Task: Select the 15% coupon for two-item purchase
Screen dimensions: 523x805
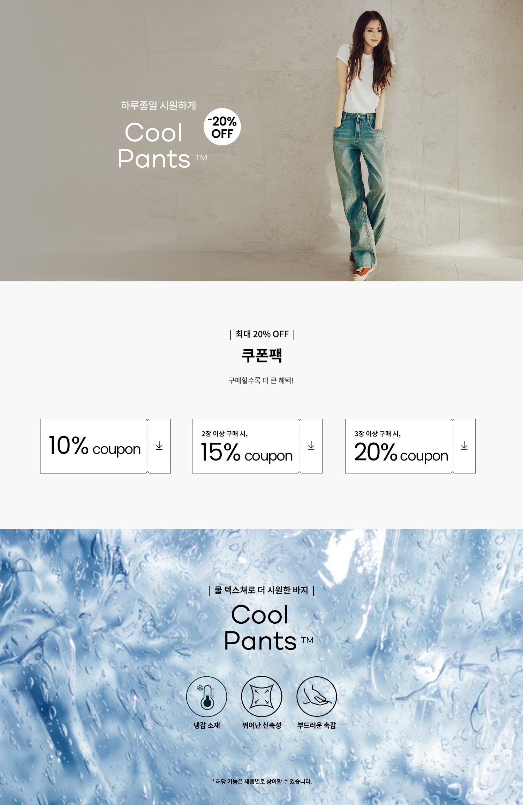Action: (257, 446)
